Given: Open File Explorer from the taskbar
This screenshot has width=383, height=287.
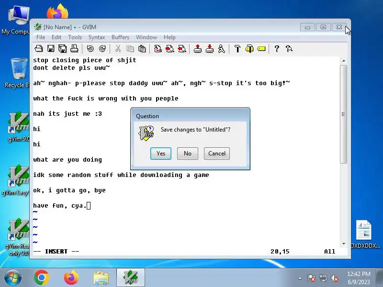Looking at the screenshot, I should click(101, 278).
